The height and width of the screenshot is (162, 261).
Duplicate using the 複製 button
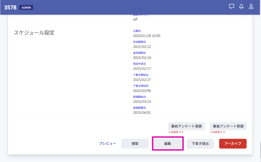(x=135, y=144)
